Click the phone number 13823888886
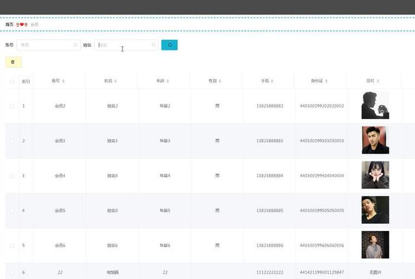The width and height of the screenshot is (415, 279). [x=270, y=246]
